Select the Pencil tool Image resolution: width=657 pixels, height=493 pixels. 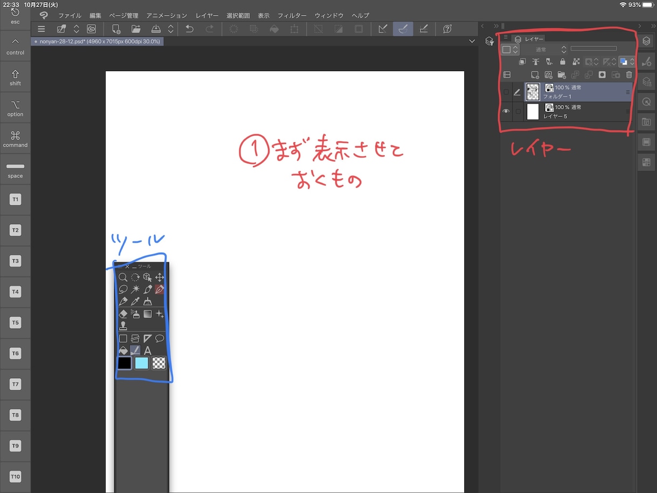(x=123, y=301)
